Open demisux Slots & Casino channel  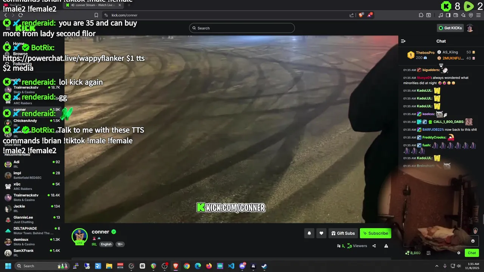tap(33, 242)
